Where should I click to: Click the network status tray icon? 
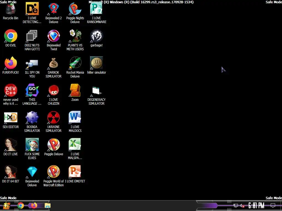tap(236, 206)
